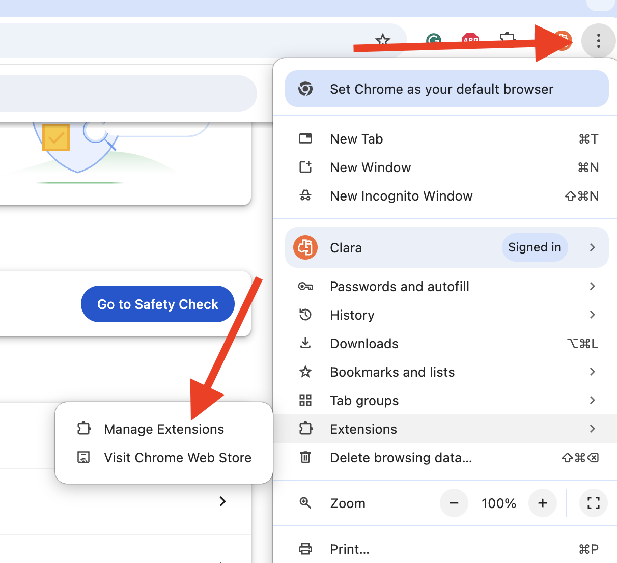The height and width of the screenshot is (563, 617).
Task: Click the Tab groups grid icon
Action: coord(305,400)
